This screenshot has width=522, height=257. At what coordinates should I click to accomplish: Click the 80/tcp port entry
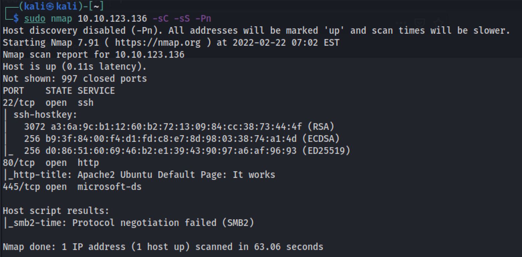click(x=19, y=163)
